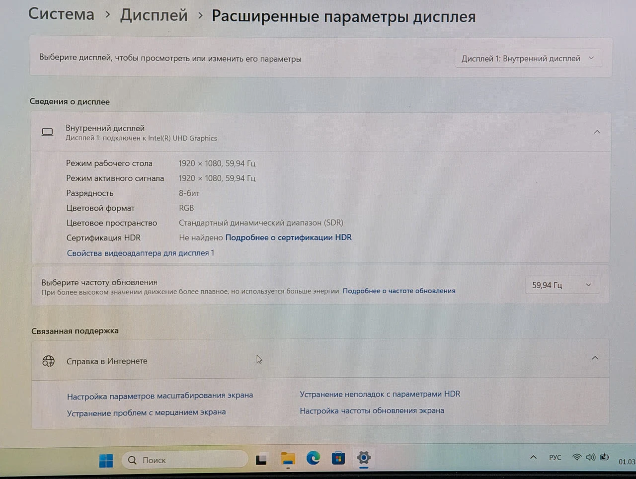Click the laptop icon beside Внутренний дисплей
This screenshot has width=636, height=479.
click(47, 132)
